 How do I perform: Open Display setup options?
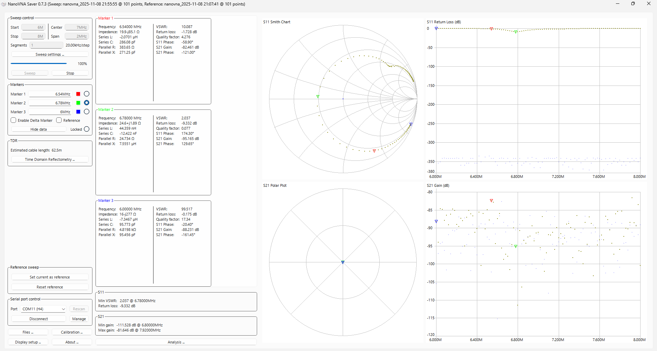pos(28,342)
